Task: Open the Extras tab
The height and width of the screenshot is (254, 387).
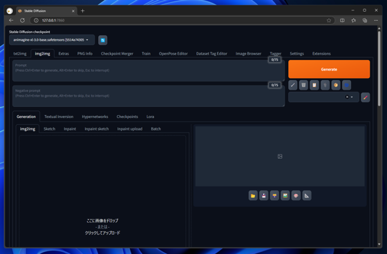Action: click(64, 54)
